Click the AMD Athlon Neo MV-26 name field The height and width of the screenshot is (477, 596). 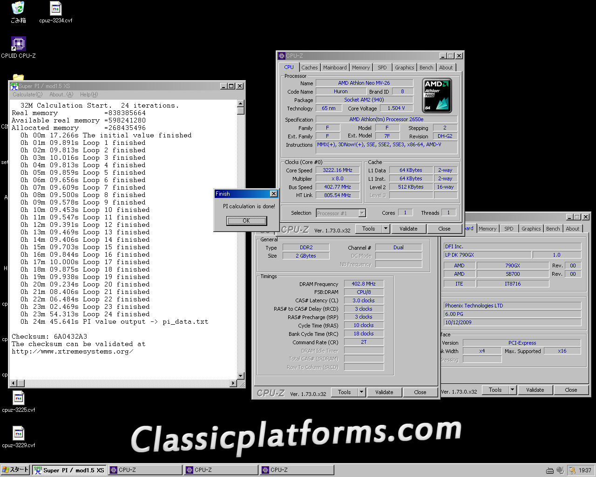pyautogui.click(x=364, y=83)
